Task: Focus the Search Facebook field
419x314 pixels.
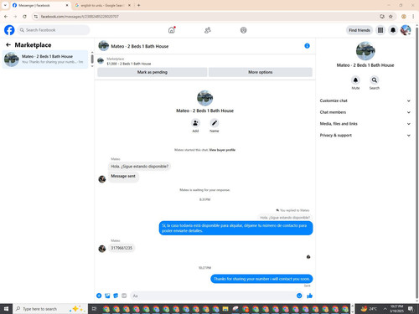Action: [54, 30]
